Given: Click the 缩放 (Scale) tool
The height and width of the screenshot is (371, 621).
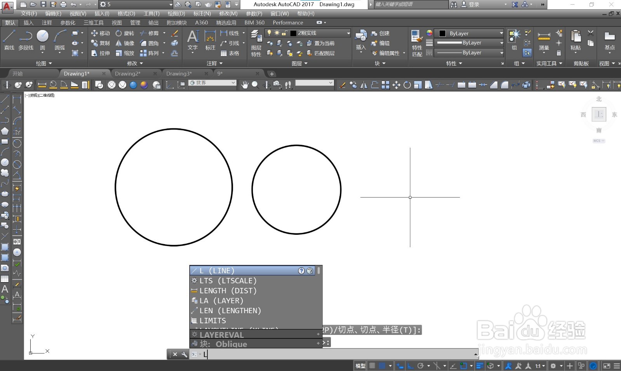Looking at the screenshot, I should (x=125, y=53).
